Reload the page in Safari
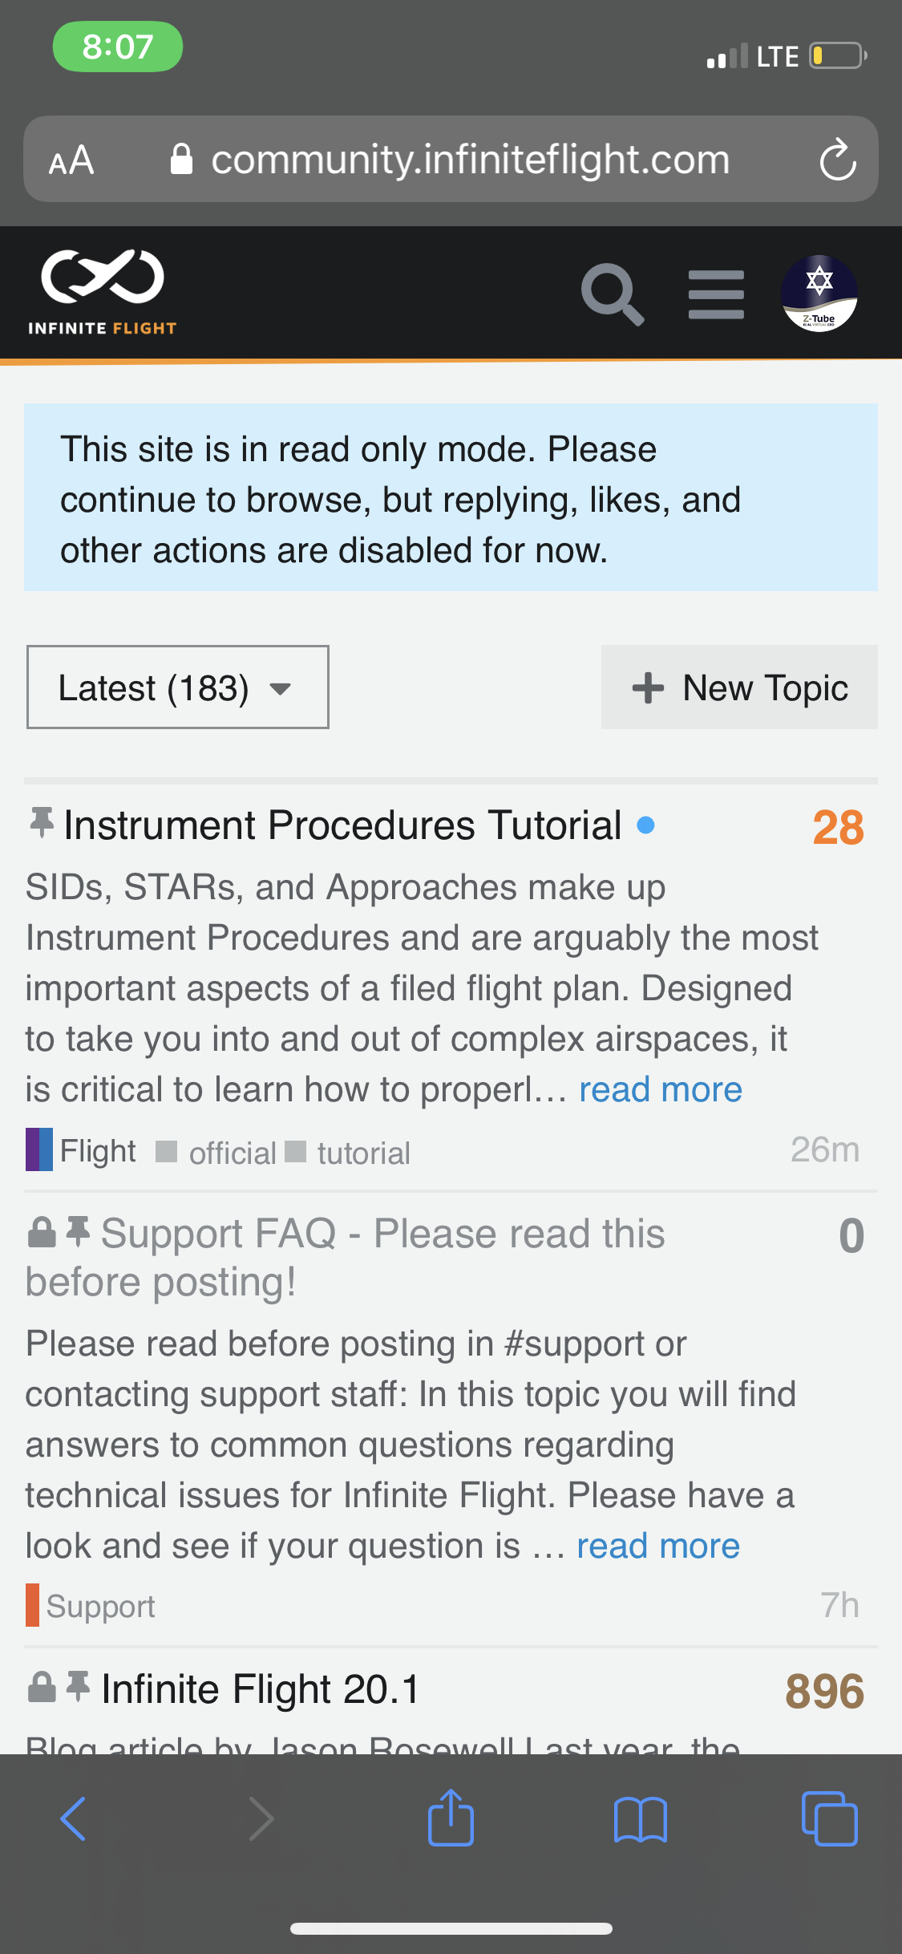The width and height of the screenshot is (902, 1954). pyautogui.click(x=837, y=160)
